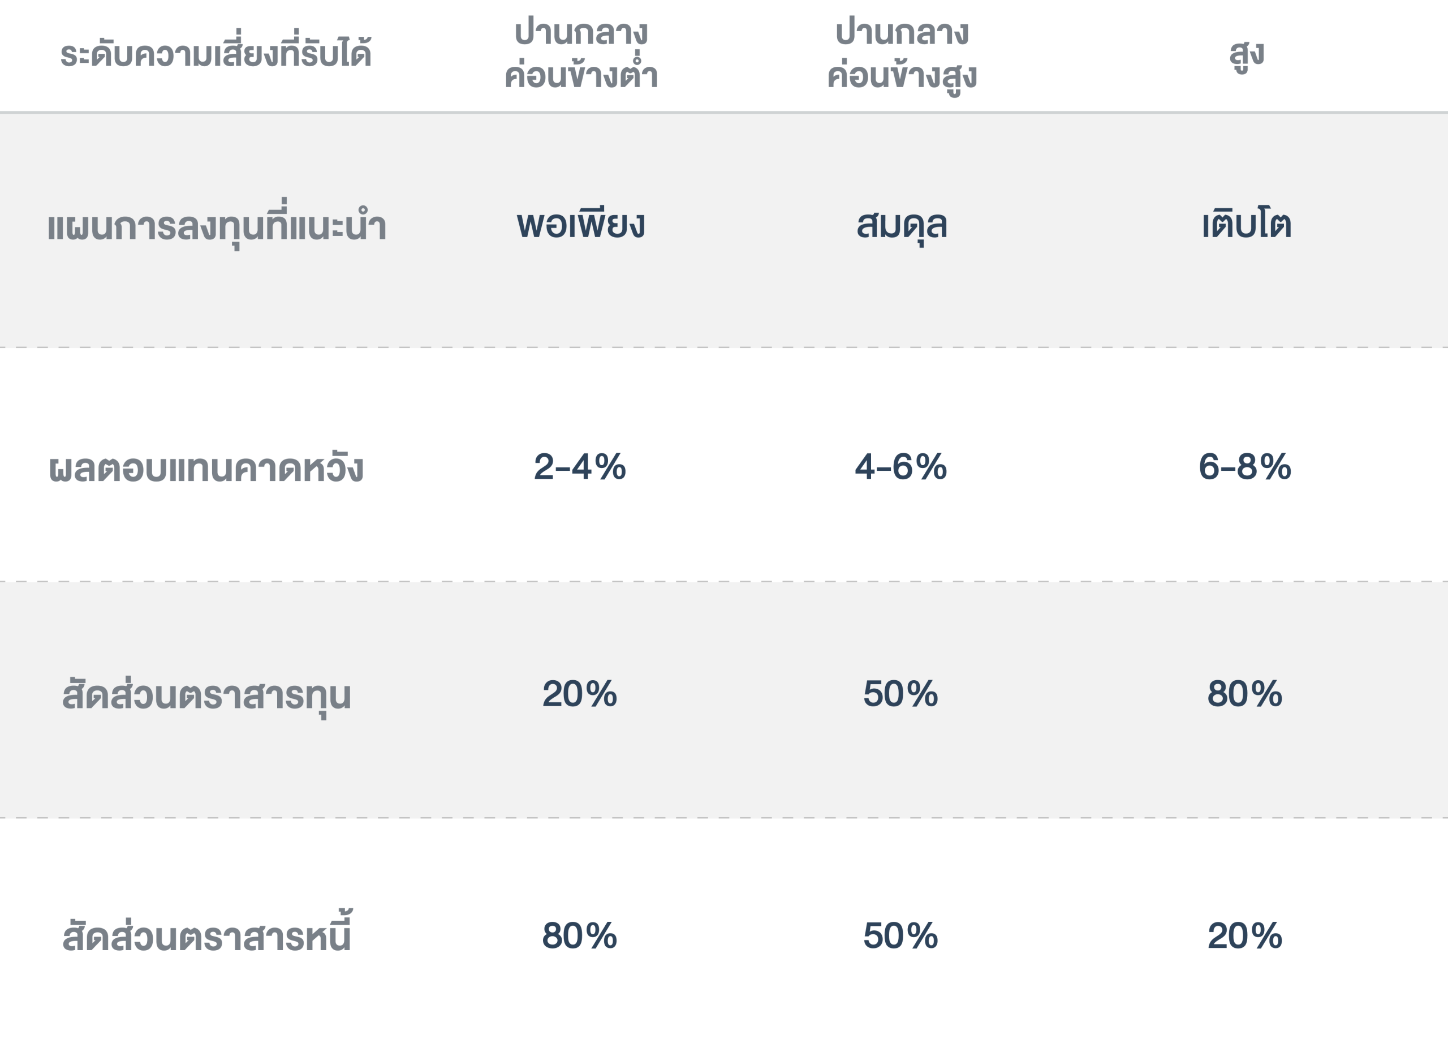Click the ระดับความเสี่ยงที่รับได้ header label
This screenshot has height=1052, width=1448.
pos(216,54)
